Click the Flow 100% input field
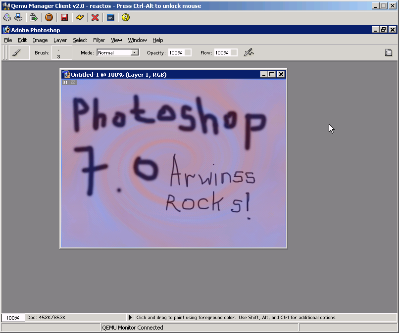This screenshot has width=399, height=333. 222,52
